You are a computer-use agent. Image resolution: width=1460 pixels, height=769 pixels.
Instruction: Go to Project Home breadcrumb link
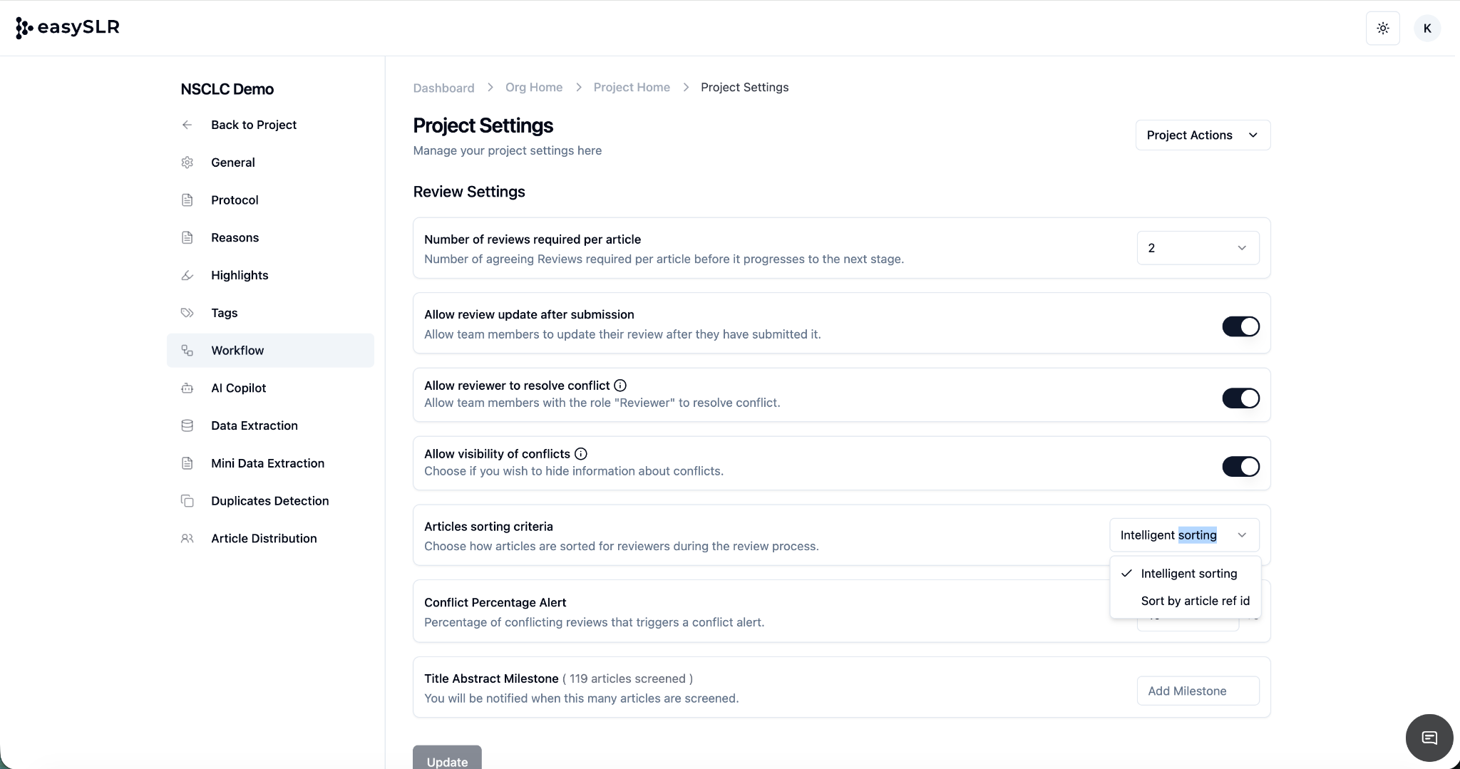pyautogui.click(x=632, y=87)
